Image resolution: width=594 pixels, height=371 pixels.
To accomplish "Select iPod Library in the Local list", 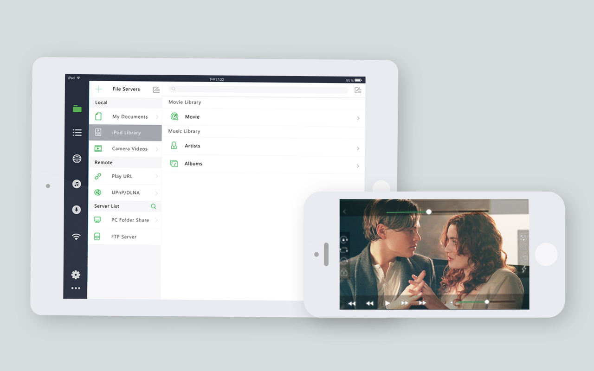I will click(126, 133).
